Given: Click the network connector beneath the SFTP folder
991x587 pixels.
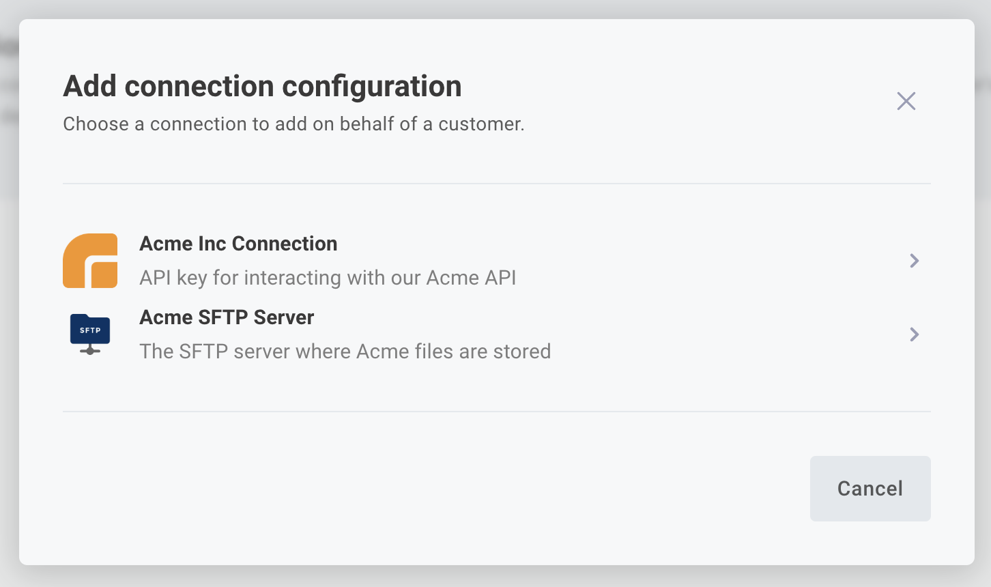Looking at the screenshot, I should pyautogui.click(x=90, y=350).
